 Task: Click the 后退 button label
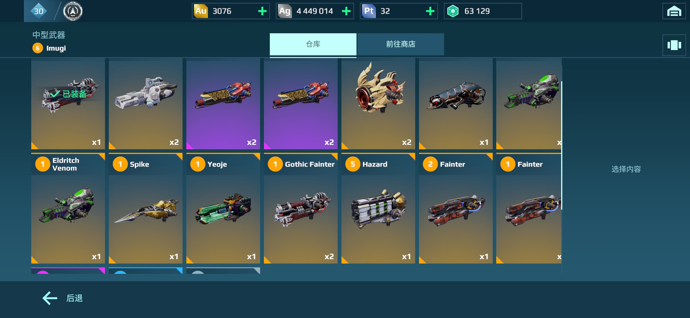74,298
